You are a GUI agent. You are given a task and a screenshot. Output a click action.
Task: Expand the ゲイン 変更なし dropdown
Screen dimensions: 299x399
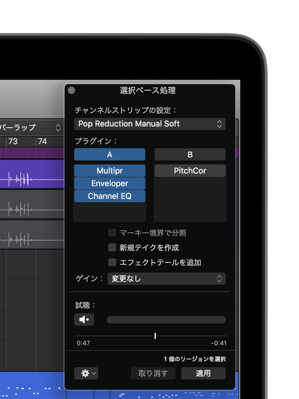(x=166, y=279)
